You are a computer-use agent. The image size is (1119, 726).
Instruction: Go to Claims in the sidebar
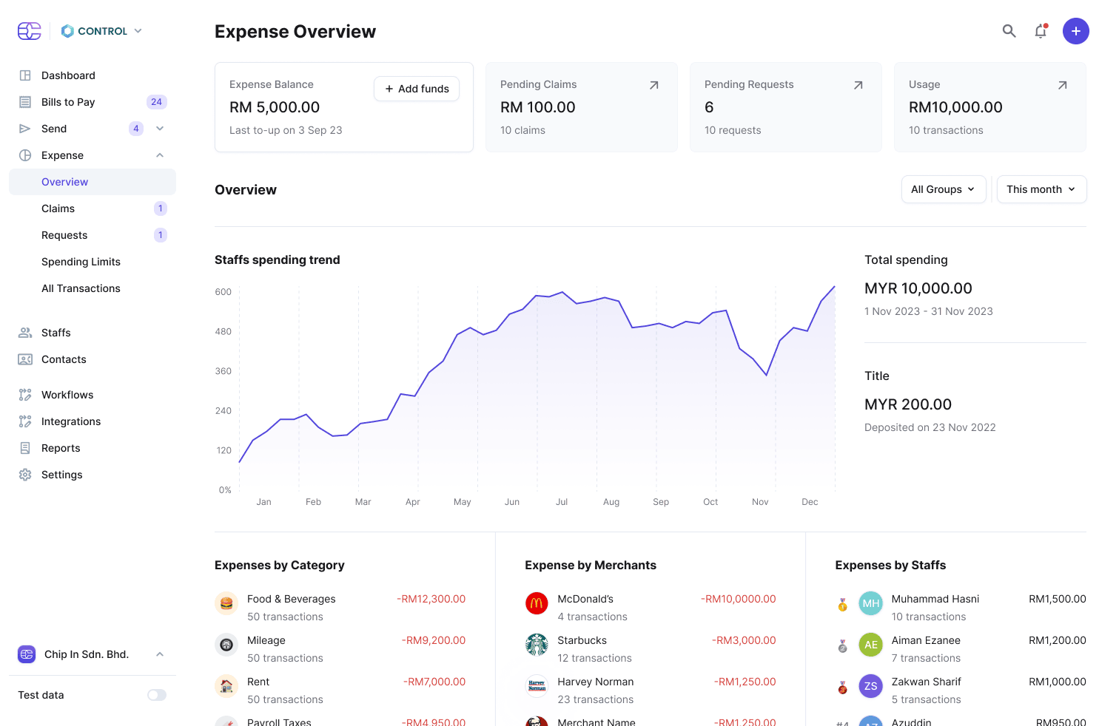58,208
